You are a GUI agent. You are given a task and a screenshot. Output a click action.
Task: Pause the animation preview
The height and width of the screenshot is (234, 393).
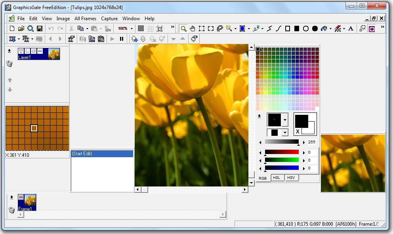pyautogui.click(x=122, y=39)
